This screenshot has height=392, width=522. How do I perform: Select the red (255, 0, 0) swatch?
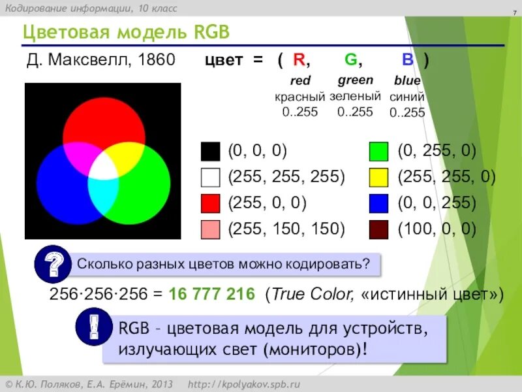(x=210, y=203)
